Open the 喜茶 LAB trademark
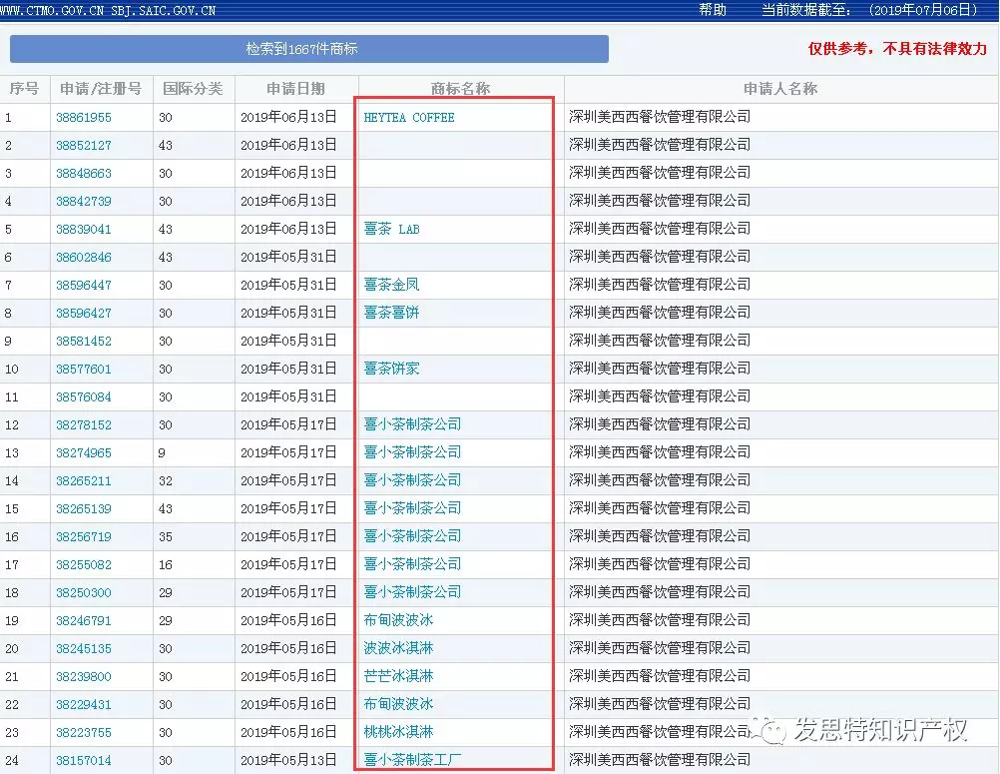Image resolution: width=1000 pixels, height=774 pixels. click(391, 229)
